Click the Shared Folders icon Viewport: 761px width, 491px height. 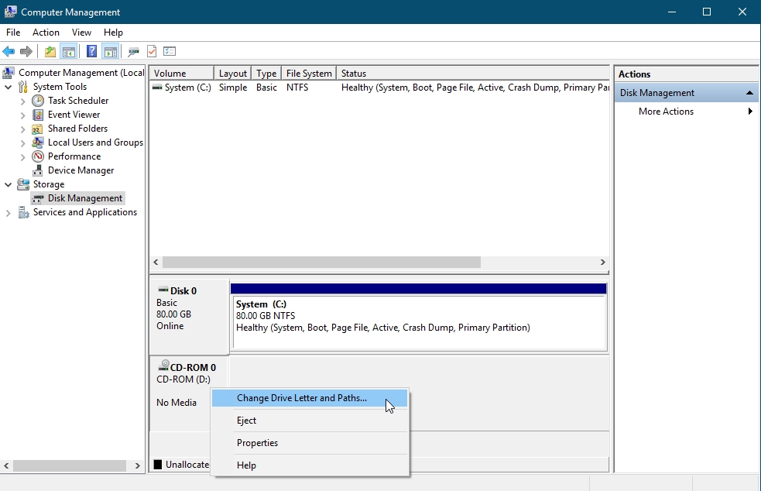[38, 129]
